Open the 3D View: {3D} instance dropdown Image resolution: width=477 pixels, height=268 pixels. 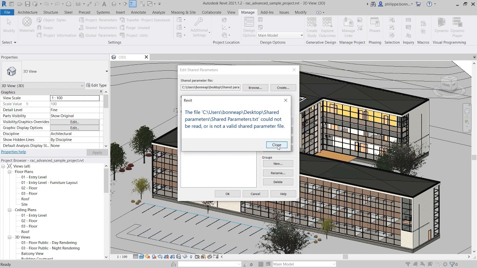tap(42, 86)
